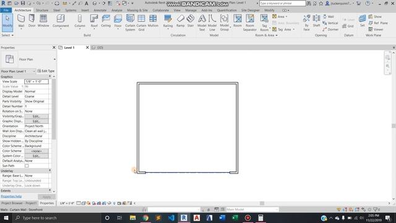The height and width of the screenshot is (223, 396).
Task: Select the Model Line tool
Action: pos(212,22)
